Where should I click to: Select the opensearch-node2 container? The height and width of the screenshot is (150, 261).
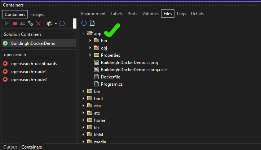click(29, 80)
